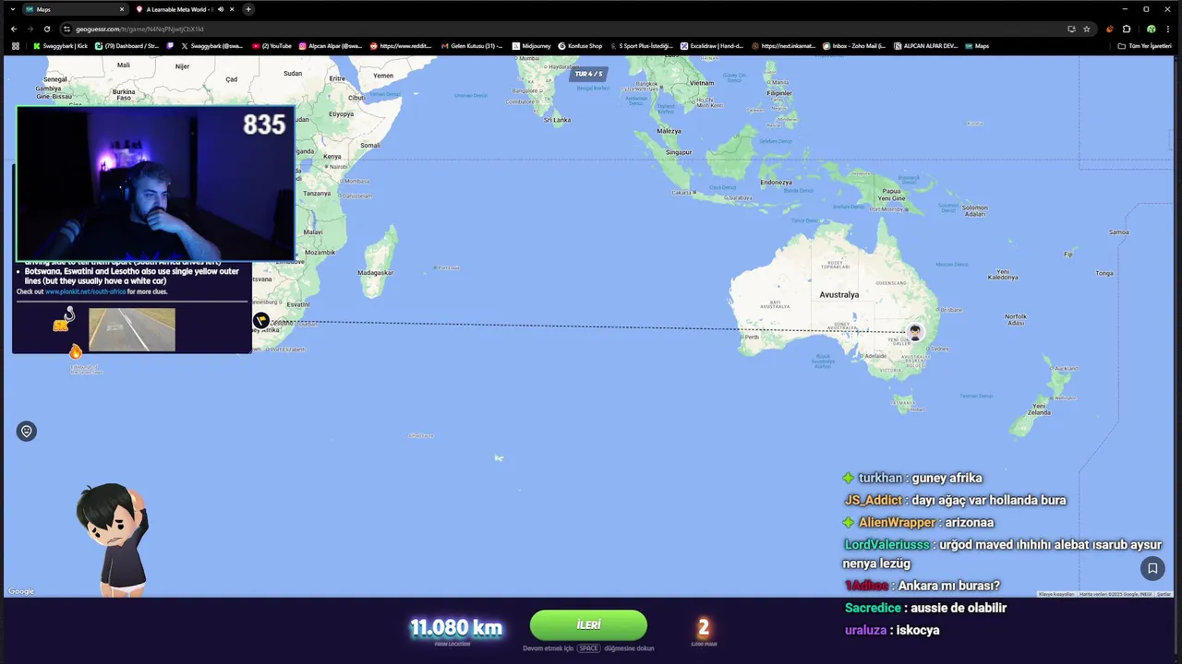The width and height of the screenshot is (1182, 664).
Task: Click the 5K hook emoji reaction
Action: [x=63, y=320]
